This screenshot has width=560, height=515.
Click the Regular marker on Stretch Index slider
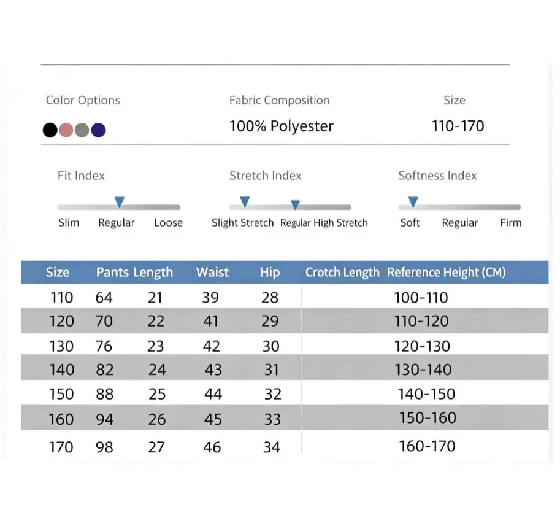click(x=295, y=204)
